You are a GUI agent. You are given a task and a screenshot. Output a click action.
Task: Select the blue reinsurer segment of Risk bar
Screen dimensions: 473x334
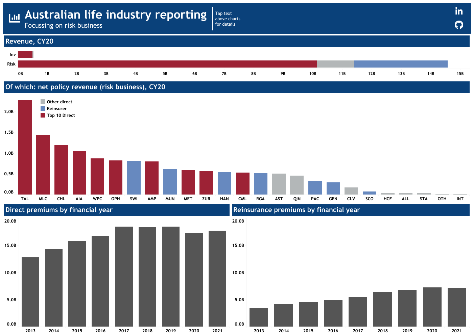(x=401, y=64)
